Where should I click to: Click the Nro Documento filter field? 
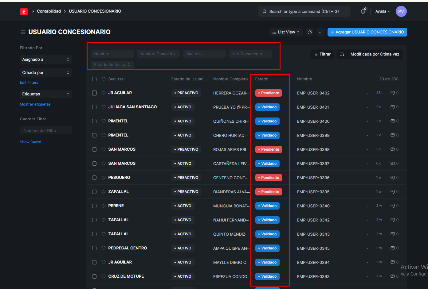pos(250,54)
